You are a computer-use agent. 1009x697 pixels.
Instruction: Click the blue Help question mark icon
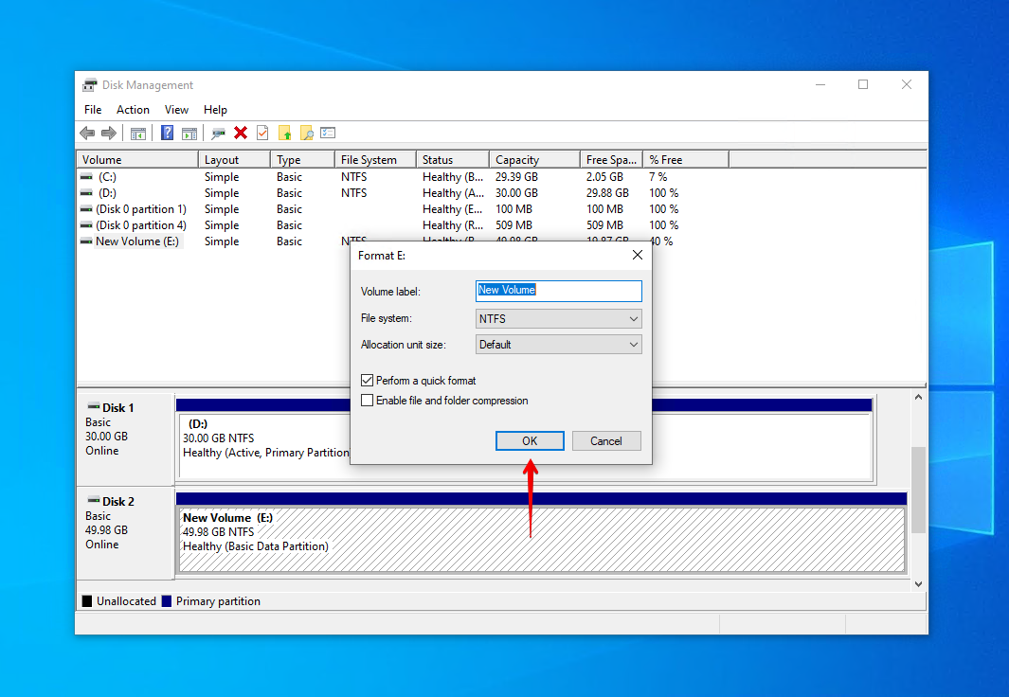(x=167, y=134)
